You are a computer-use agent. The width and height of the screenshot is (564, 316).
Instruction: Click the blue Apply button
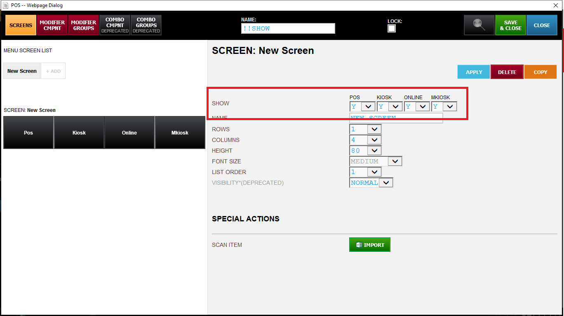pyautogui.click(x=473, y=72)
